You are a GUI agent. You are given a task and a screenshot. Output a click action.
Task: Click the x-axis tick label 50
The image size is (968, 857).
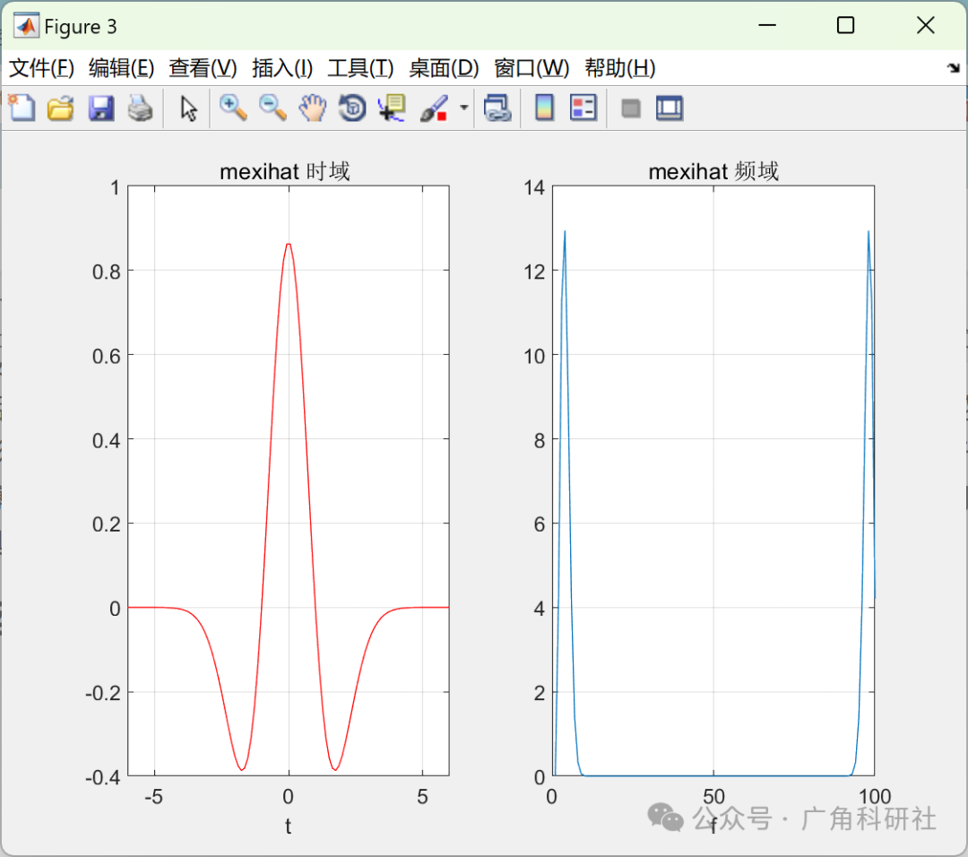713,797
